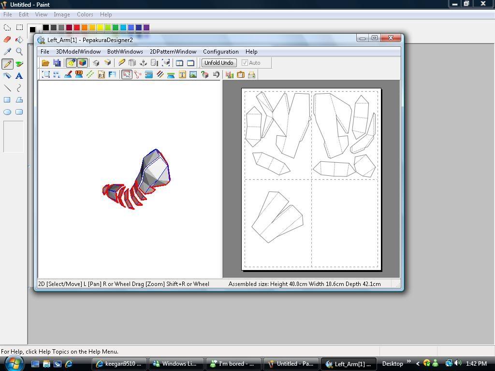This screenshot has width=495, height=371.
Task: Toggle the Pencil tool in Paint
Action: click(7, 64)
